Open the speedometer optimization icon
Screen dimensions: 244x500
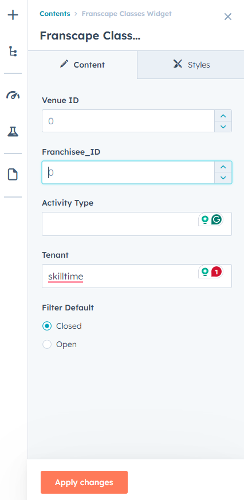13,95
